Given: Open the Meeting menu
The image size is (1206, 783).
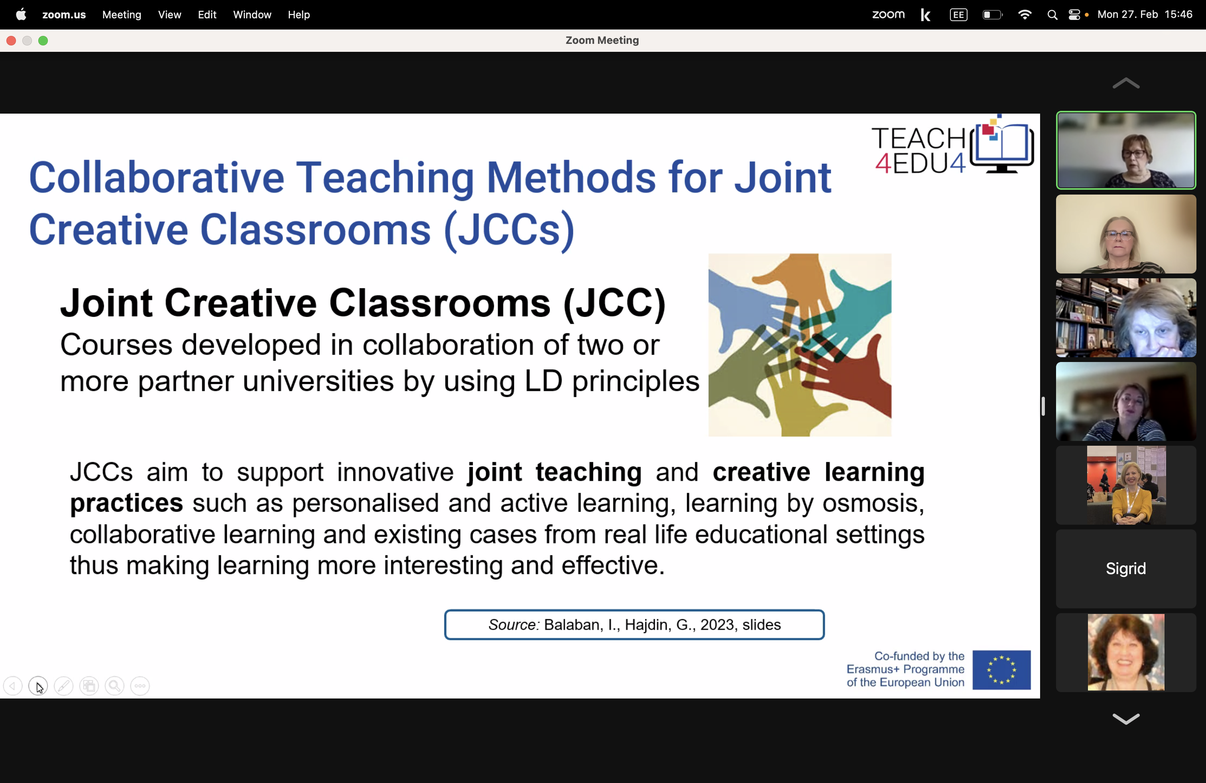Looking at the screenshot, I should click(122, 15).
